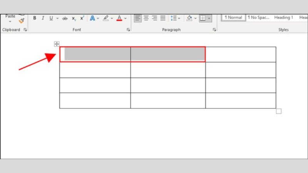Open Font dialog launcher
The width and height of the screenshot is (308, 173).
[x=128, y=30]
